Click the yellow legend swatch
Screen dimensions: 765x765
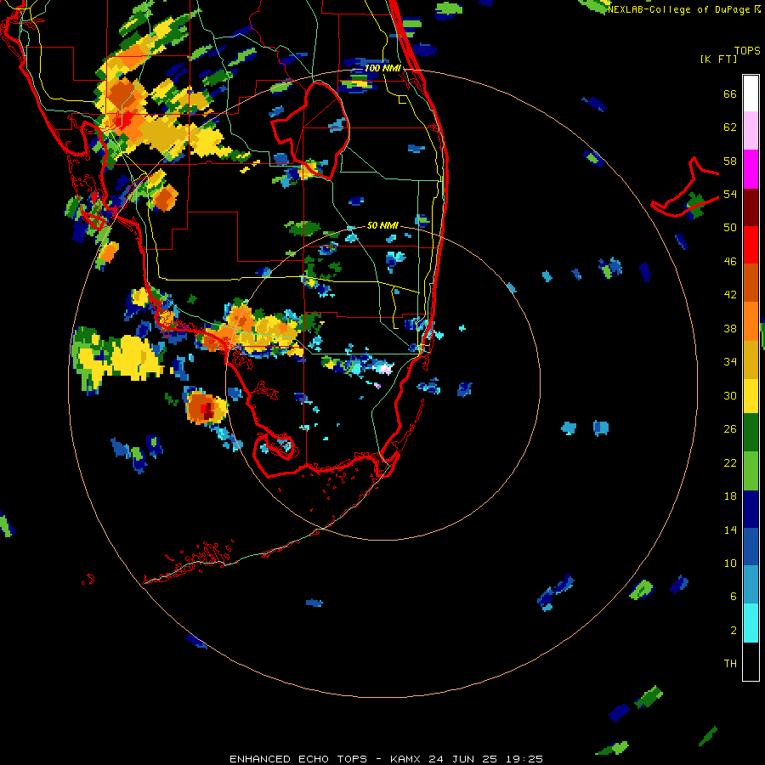(751, 395)
